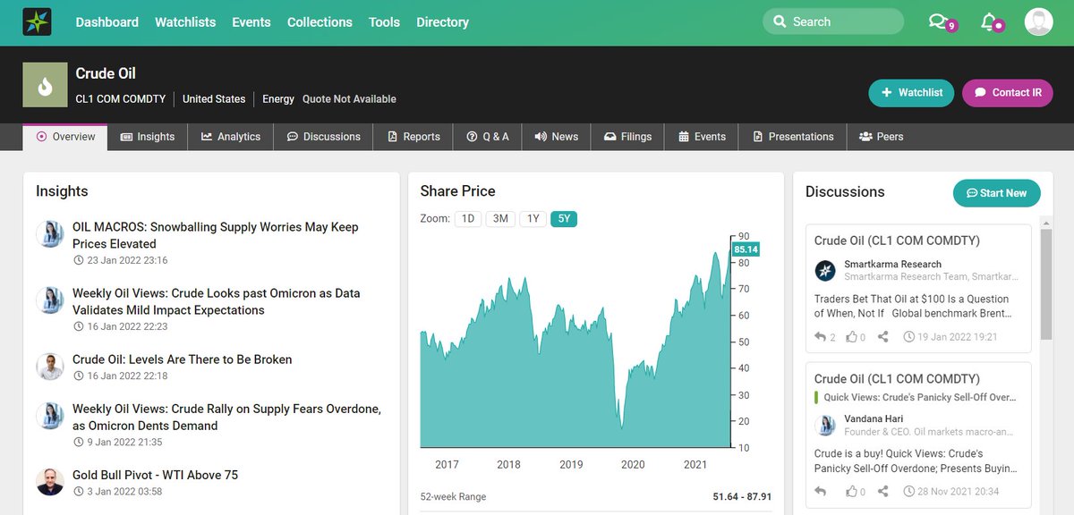
Task: Switch to the Peers tab
Action: click(882, 137)
